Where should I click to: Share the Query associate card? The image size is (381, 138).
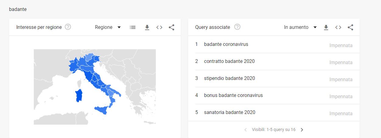351,27
